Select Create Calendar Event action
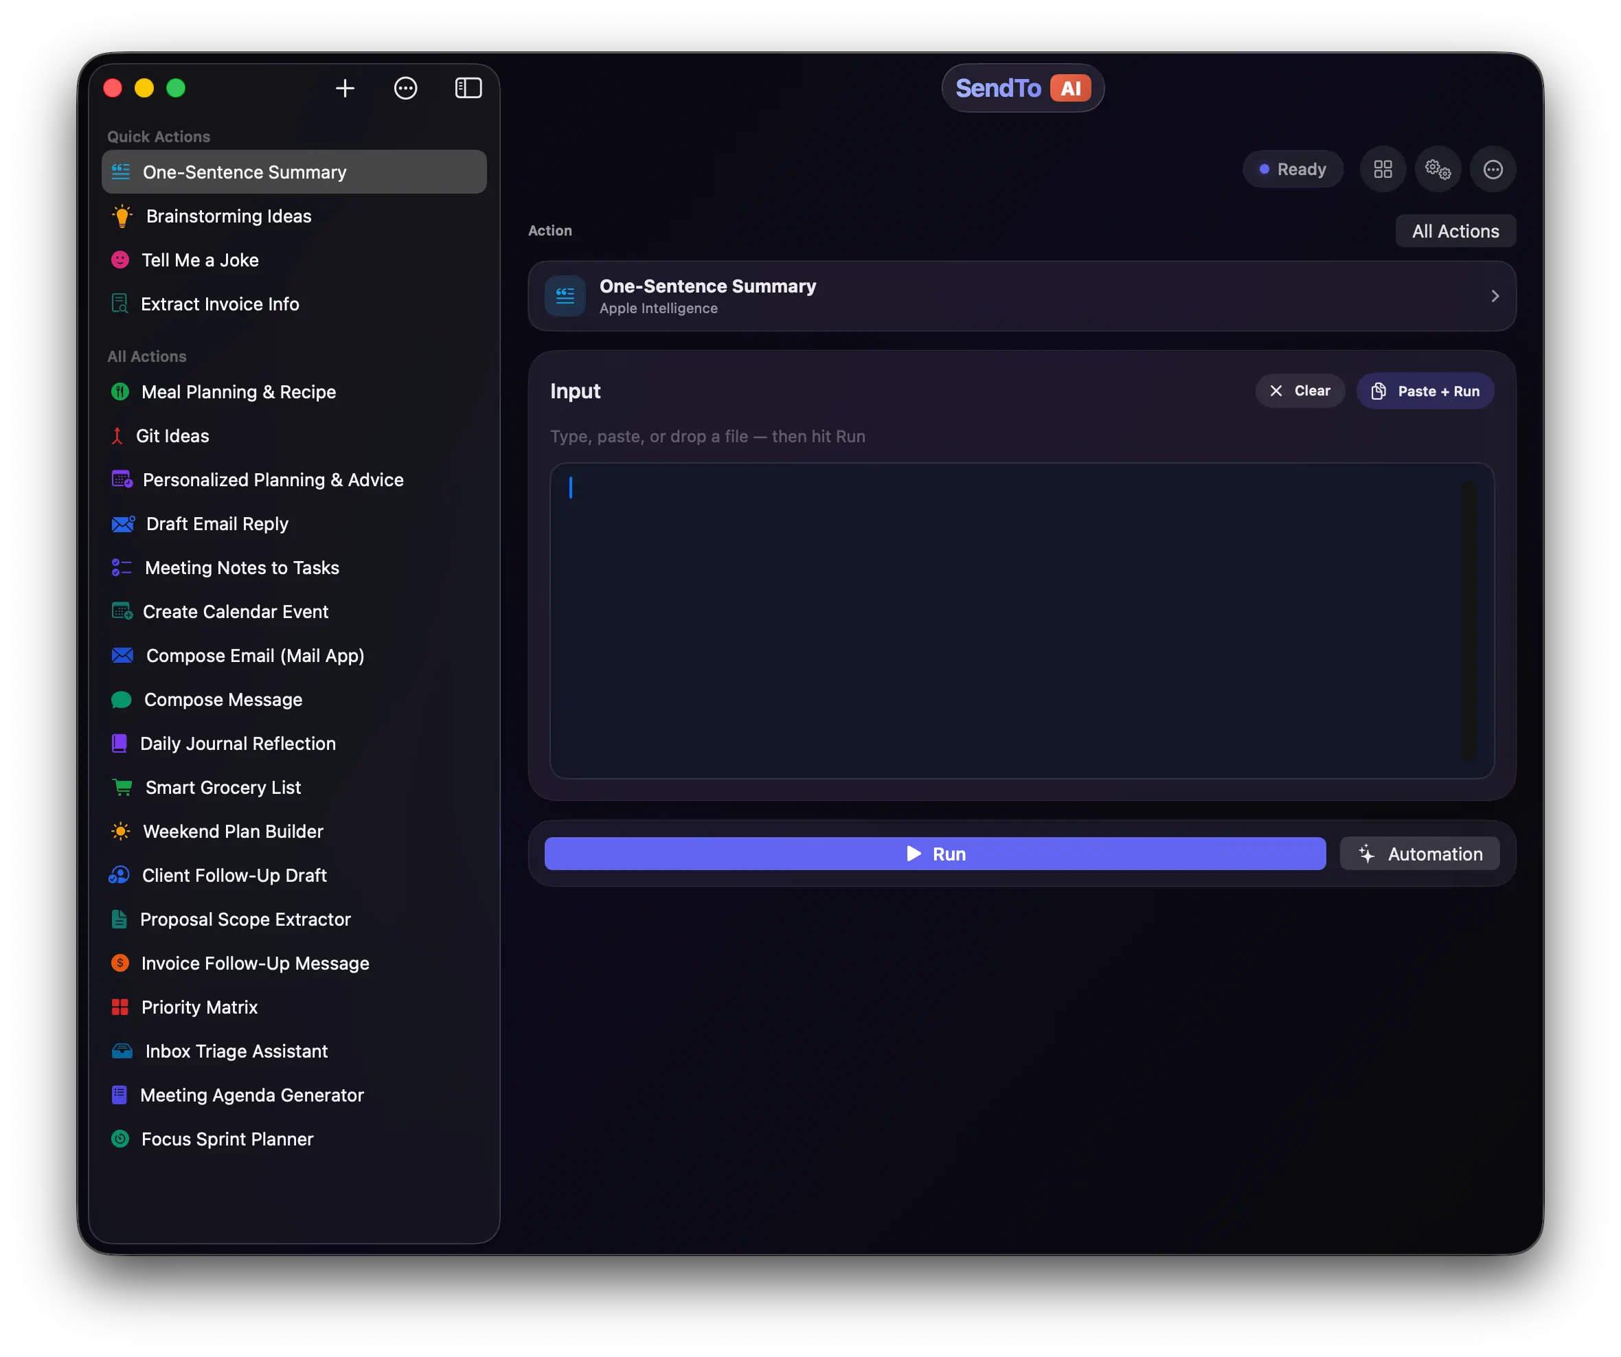 [x=294, y=612]
